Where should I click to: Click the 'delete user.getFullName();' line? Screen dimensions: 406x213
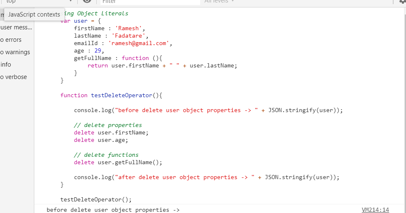click(118, 163)
